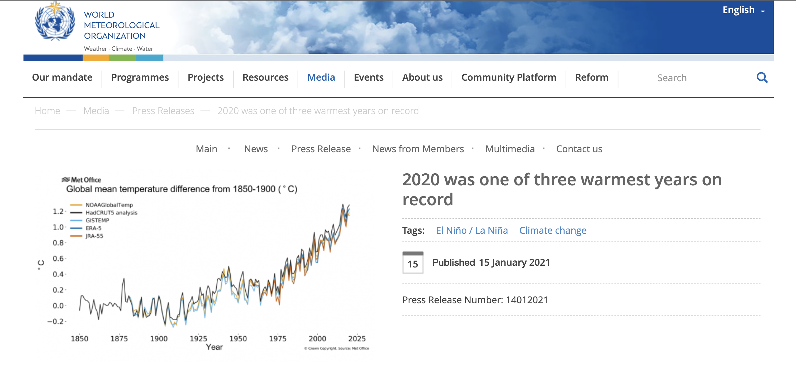
Task: Return to Home via the breadcrumb
Action: (48, 111)
